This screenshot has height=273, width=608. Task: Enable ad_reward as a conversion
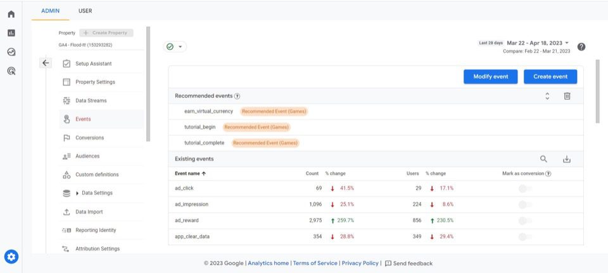[x=525, y=221]
